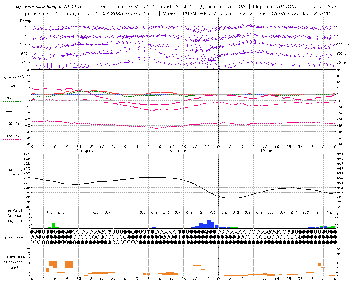Click the 16 марта date label
351x281 pixels.
coord(177,151)
